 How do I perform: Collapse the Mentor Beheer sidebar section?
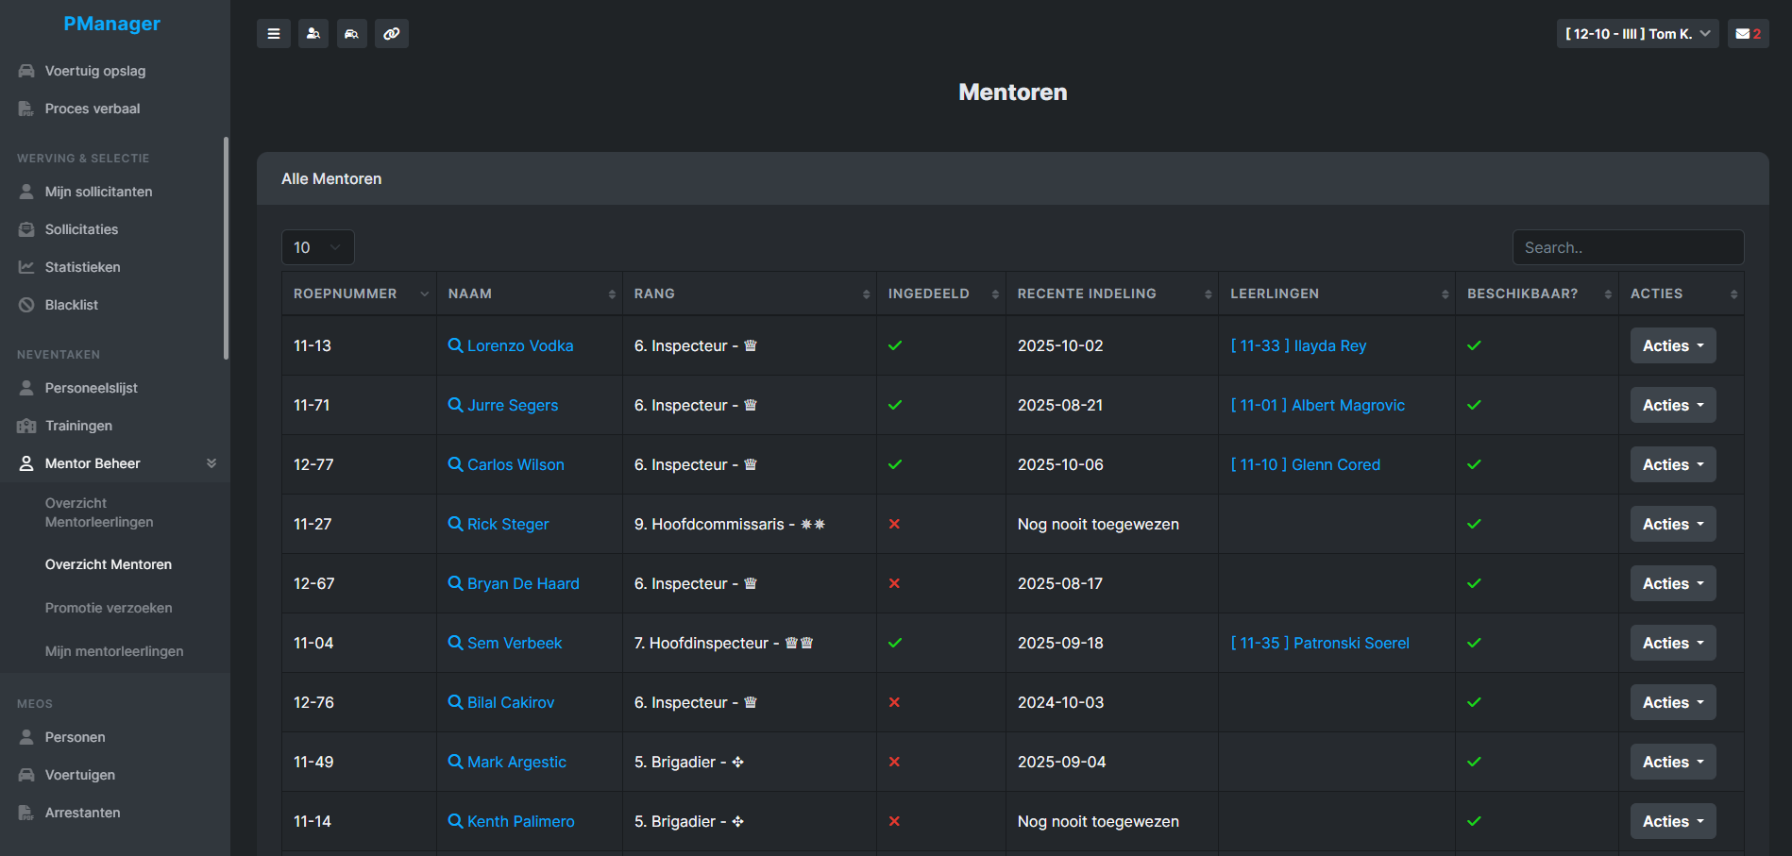point(211,462)
